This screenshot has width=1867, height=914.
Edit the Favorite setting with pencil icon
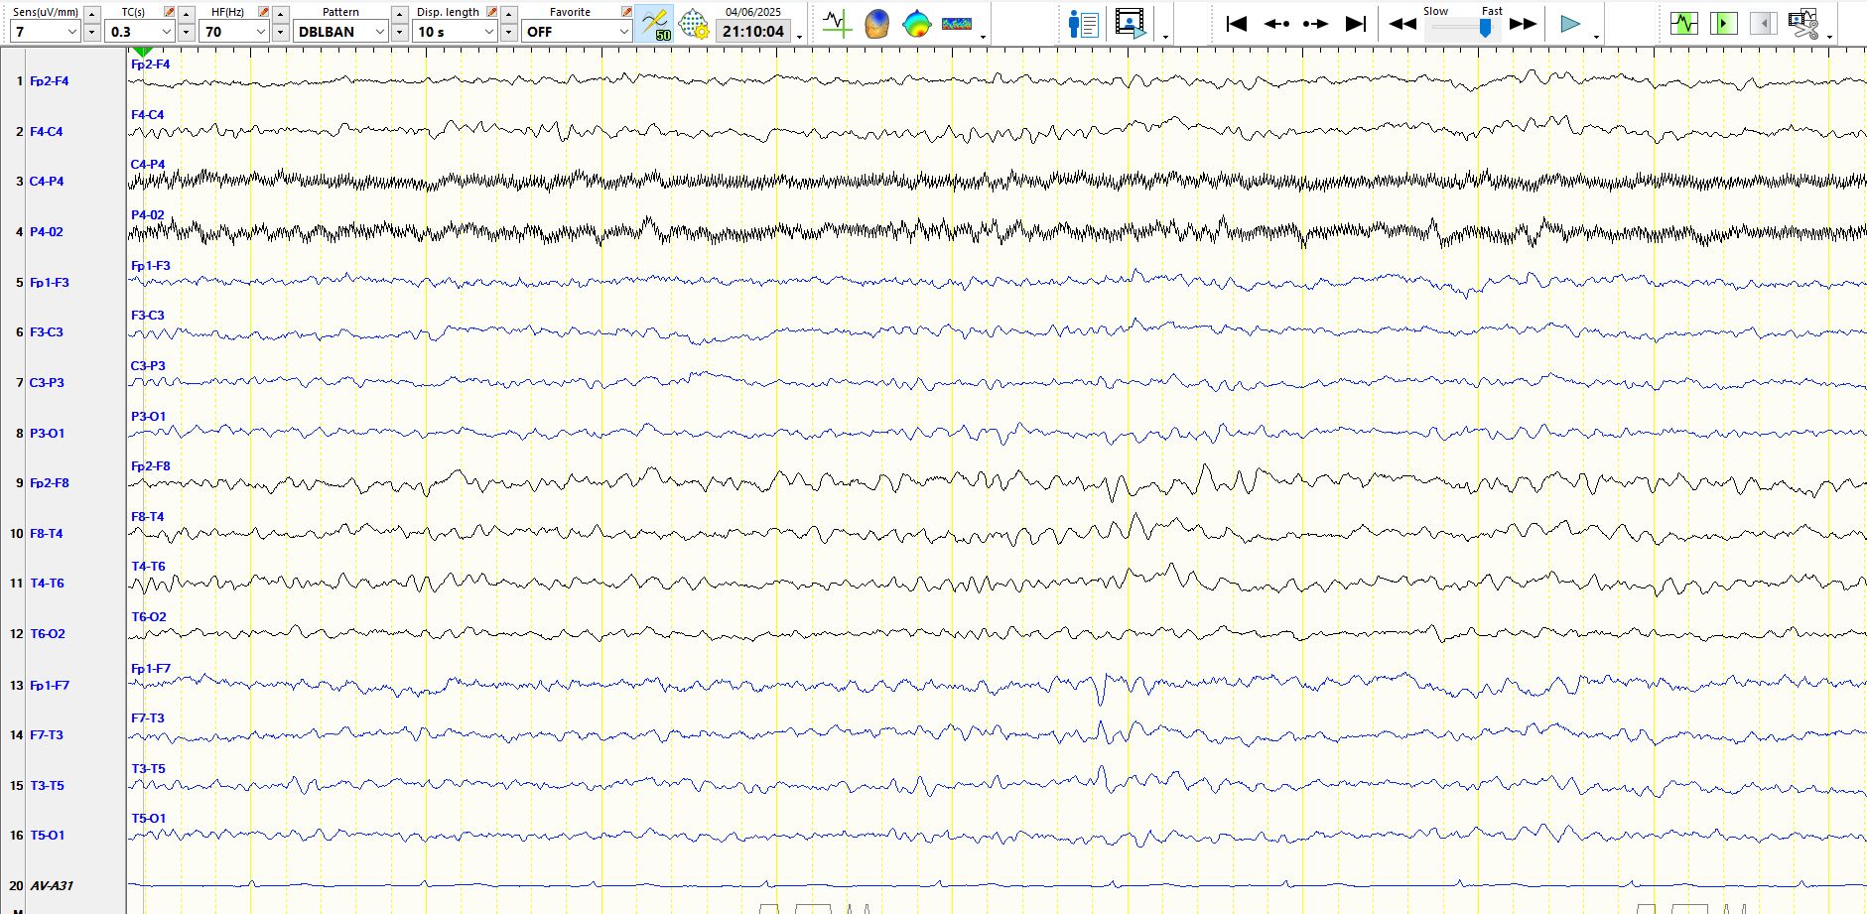(x=626, y=12)
